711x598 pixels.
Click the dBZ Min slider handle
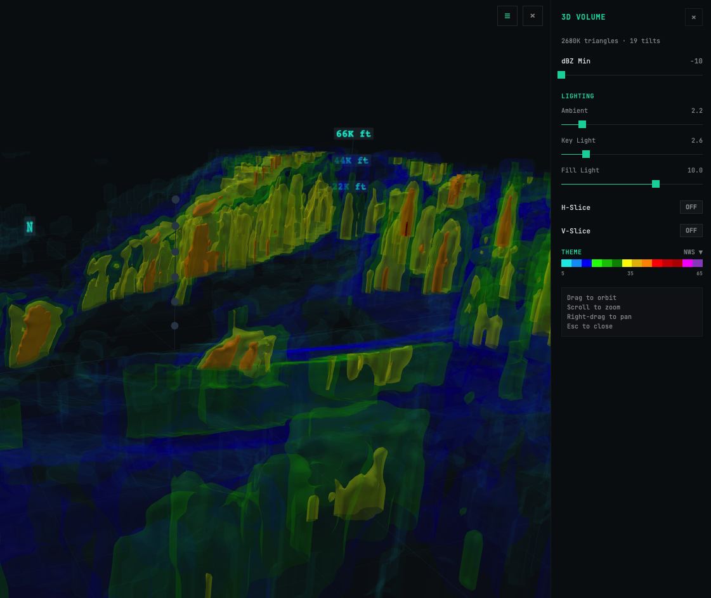coord(561,75)
